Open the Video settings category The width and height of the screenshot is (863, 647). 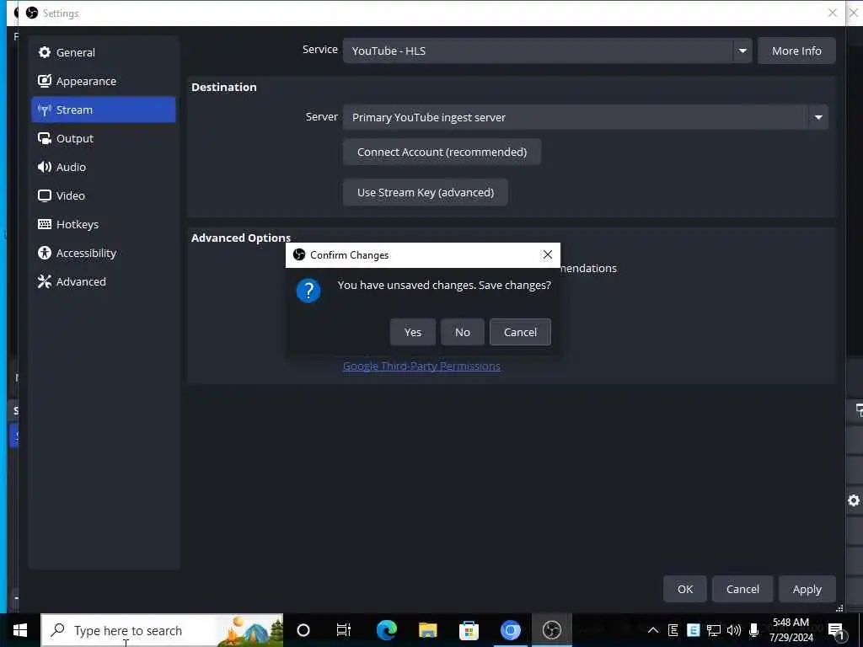104,195
